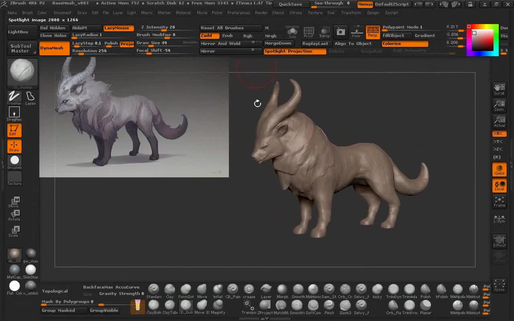Click the Zoom canvas icon
This screenshot has width=514, height=321.
(500, 105)
